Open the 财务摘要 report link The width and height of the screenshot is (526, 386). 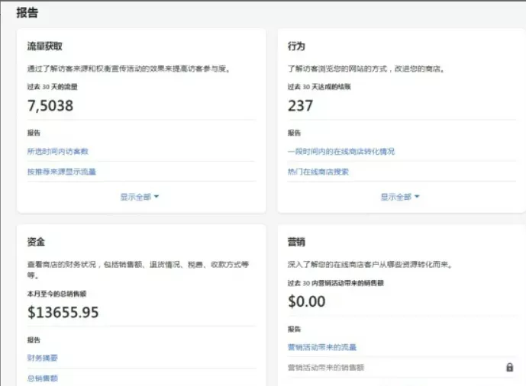tap(42, 358)
